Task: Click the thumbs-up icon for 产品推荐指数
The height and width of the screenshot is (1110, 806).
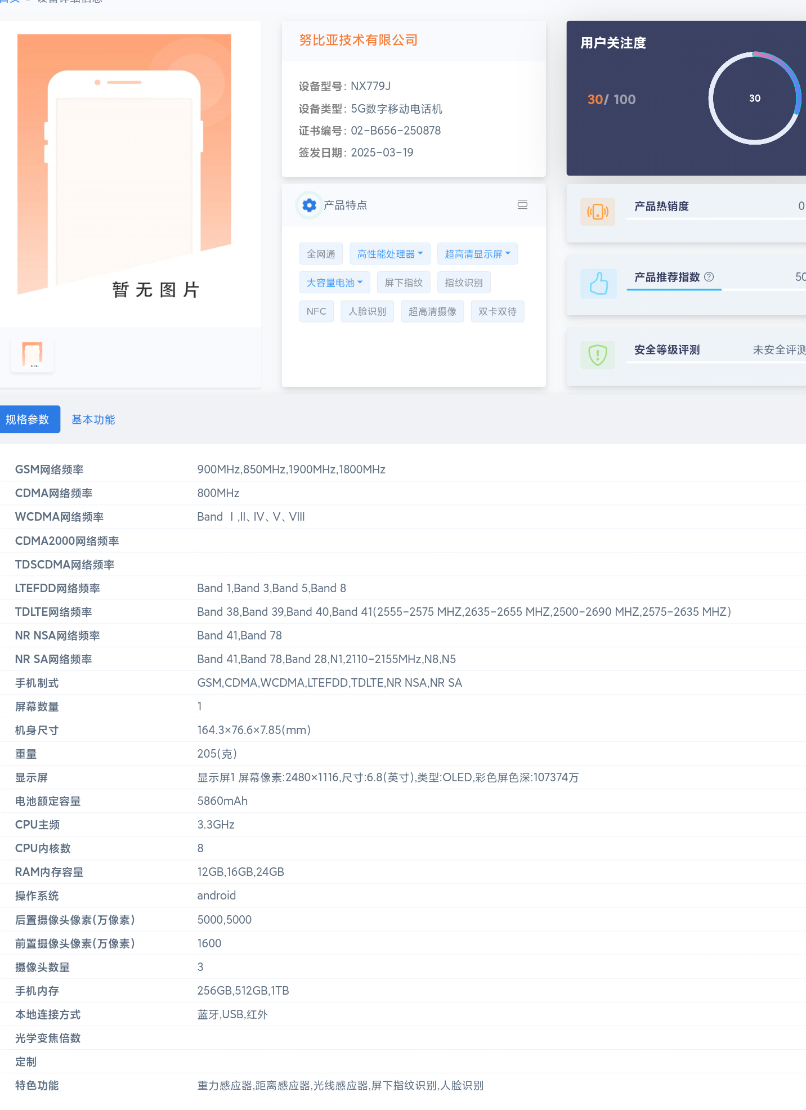Action: [598, 283]
